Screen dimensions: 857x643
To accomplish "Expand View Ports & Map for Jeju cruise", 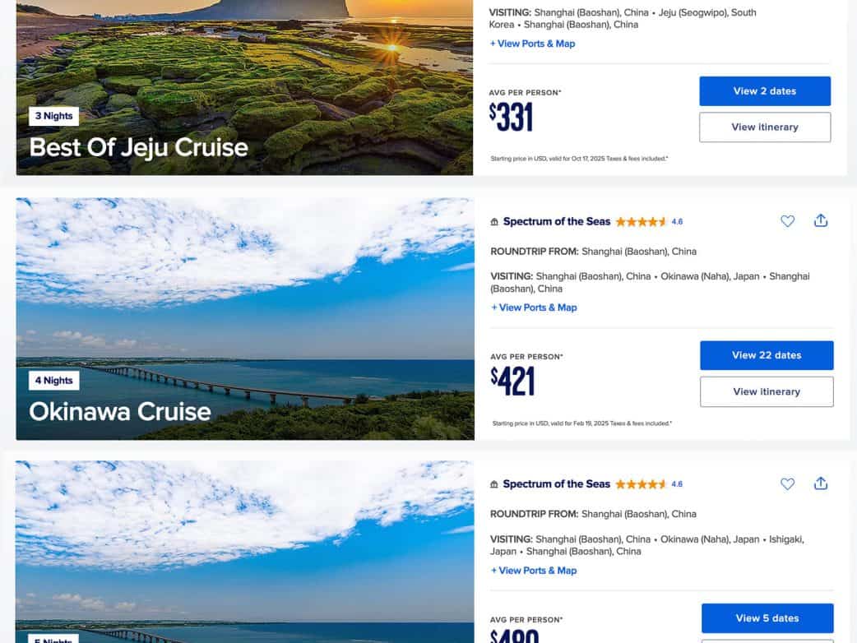I will click(x=532, y=44).
